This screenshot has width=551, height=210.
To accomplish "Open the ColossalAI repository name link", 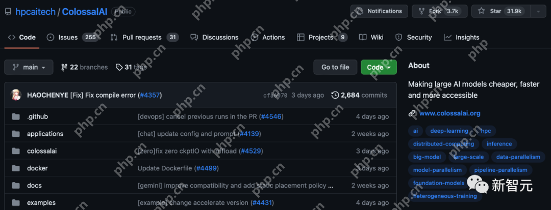I will point(85,12).
